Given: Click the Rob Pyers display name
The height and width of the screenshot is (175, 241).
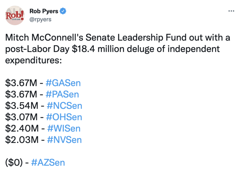Looking at the screenshot, I should (44, 11).
